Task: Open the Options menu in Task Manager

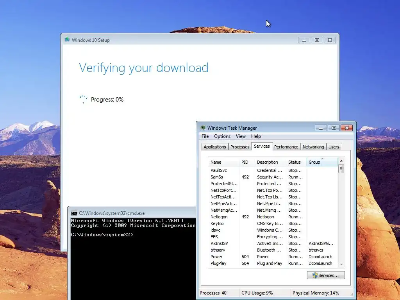Action: click(222, 136)
